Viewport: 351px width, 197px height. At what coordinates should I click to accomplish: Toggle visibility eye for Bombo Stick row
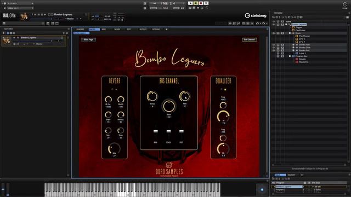coord(274,48)
